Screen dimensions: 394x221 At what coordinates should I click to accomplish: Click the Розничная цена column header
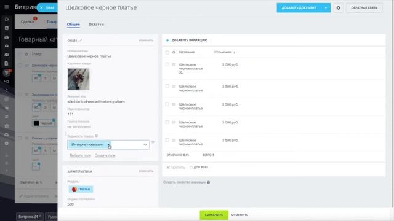(x=226, y=52)
